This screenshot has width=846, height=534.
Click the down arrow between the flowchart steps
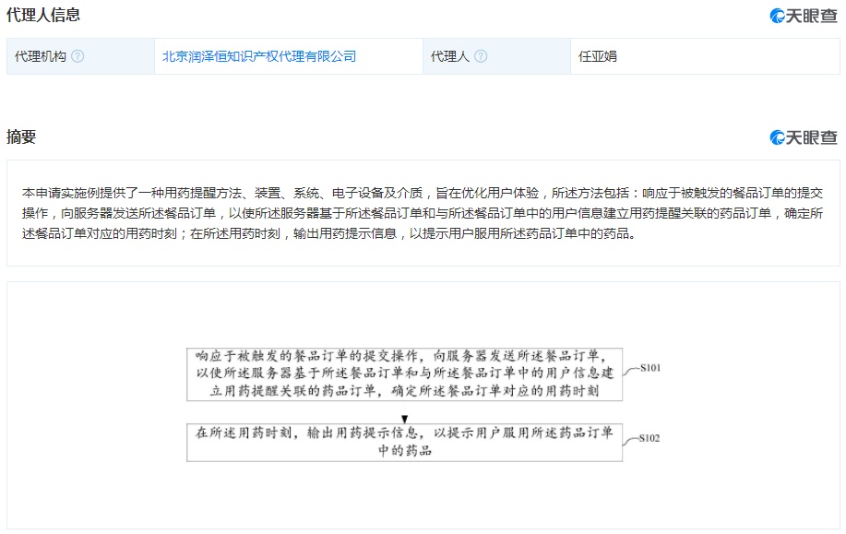pyautogui.click(x=404, y=419)
